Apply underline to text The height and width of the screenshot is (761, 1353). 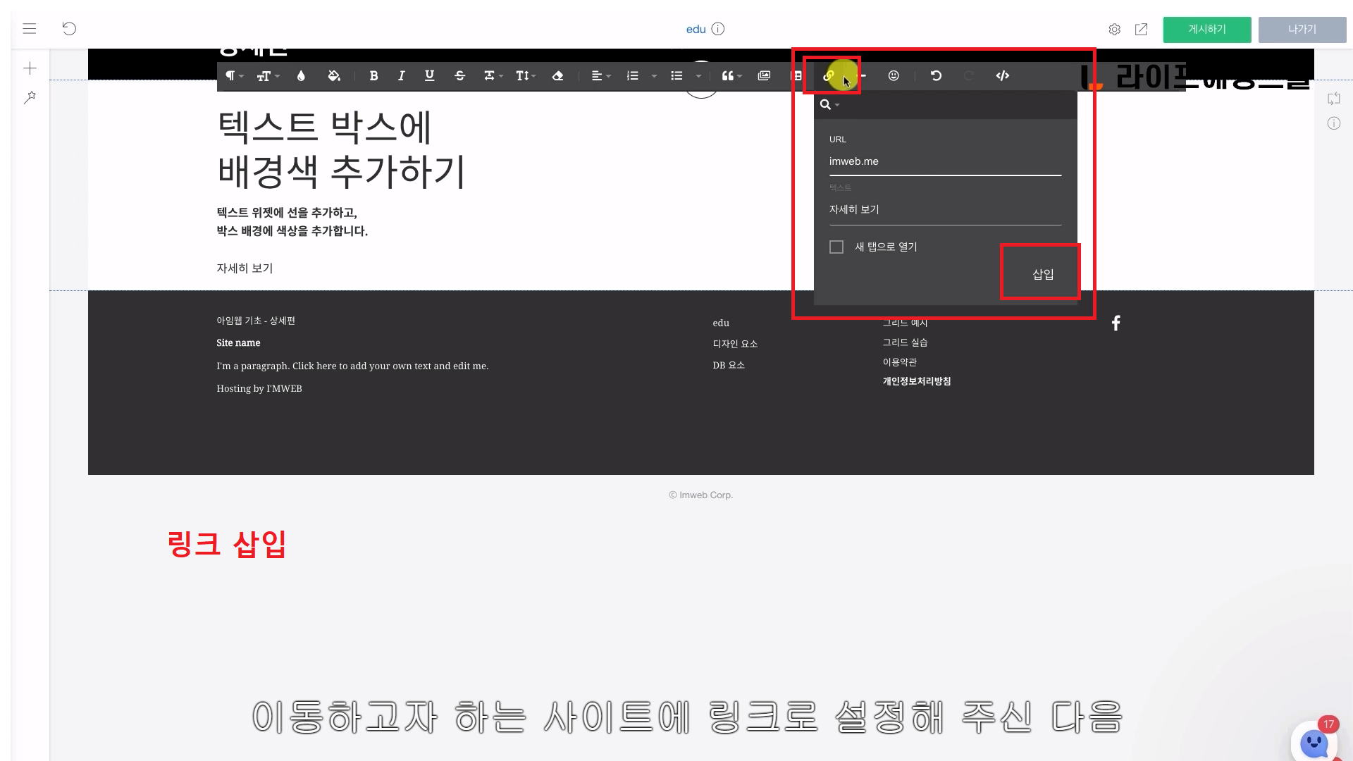click(x=429, y=76)
